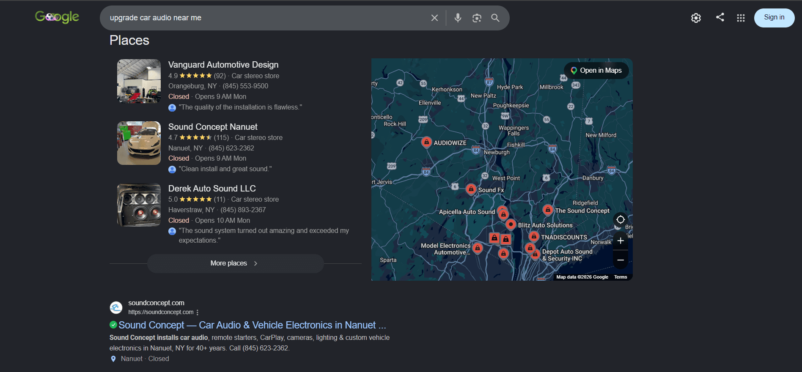Start voice search with the microphone icon
Screen dimensions: 802x372
coord(458,18)
